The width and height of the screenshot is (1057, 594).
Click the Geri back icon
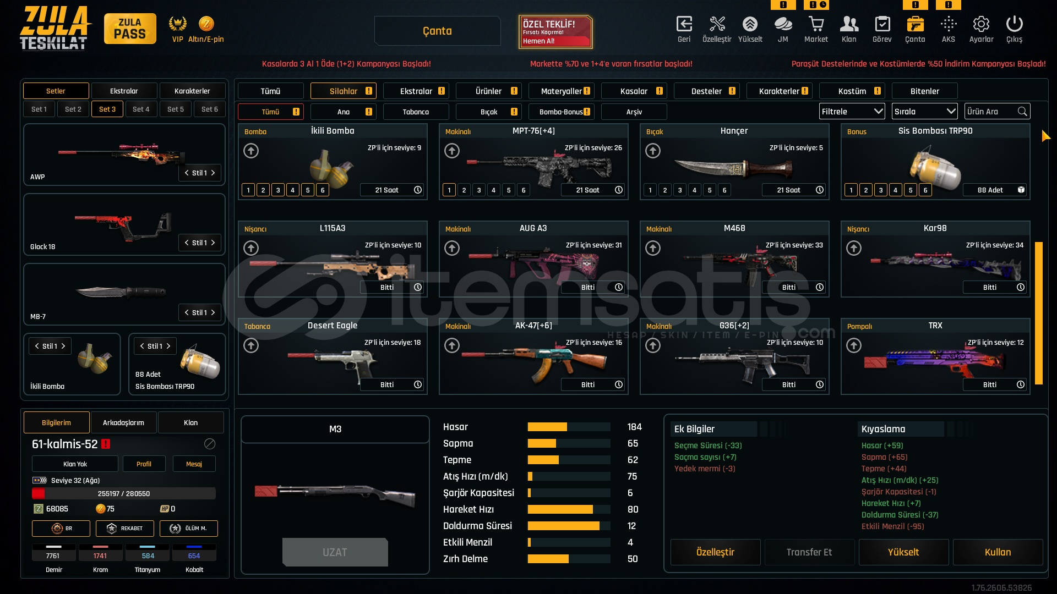point(684,24)
